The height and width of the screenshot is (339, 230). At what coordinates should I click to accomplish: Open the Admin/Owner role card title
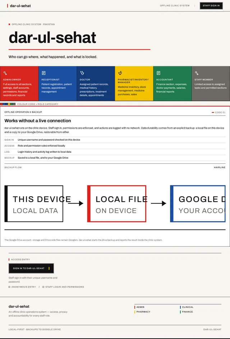[12, 80]
